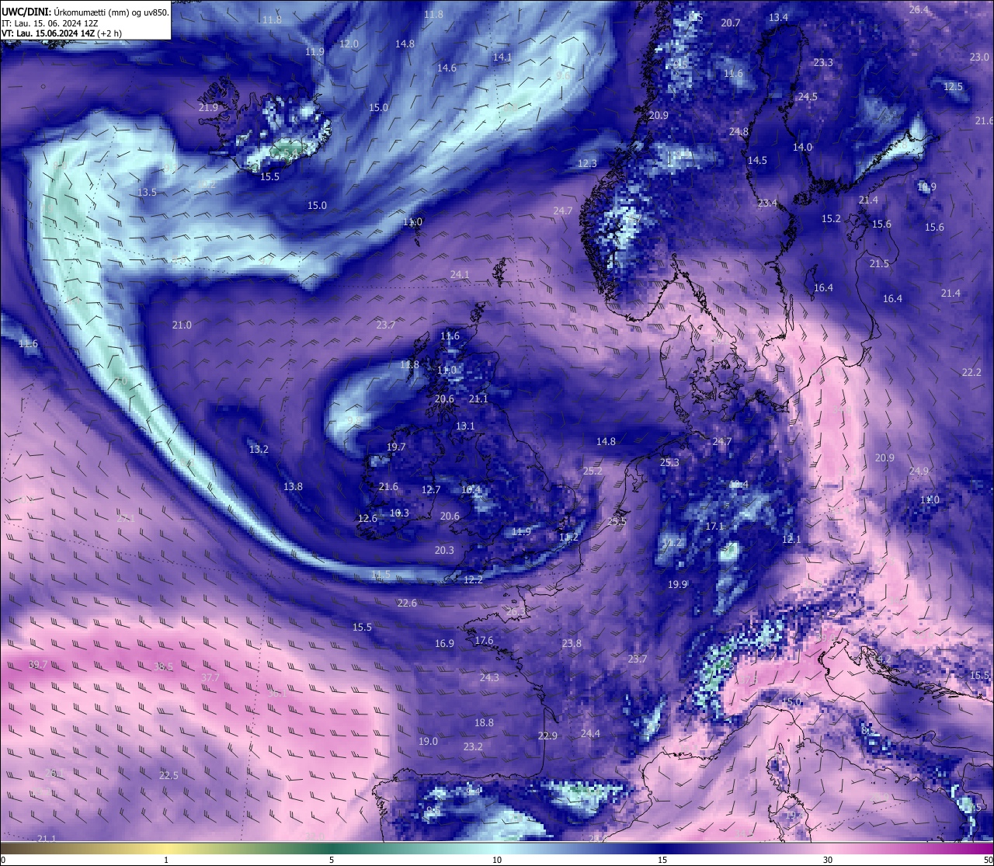This screenshot has width=994, height=866.
Task: Click the 24.3 value off western France
Action: coord(489,677)
